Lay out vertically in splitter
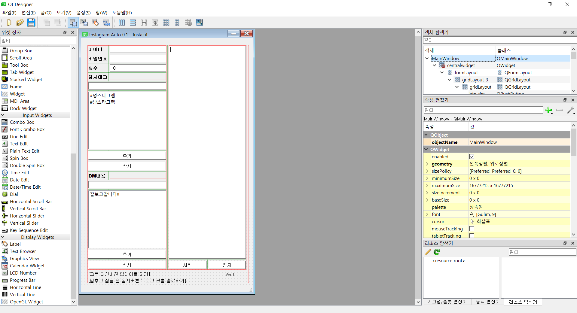Screen dimensions: 577x313 point(155,23)
